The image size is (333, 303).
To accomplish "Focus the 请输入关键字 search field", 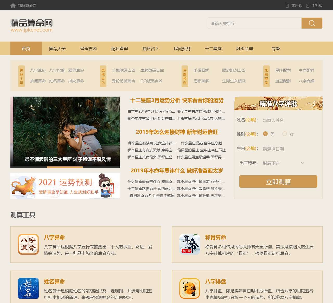I will (x=255, y=23).
